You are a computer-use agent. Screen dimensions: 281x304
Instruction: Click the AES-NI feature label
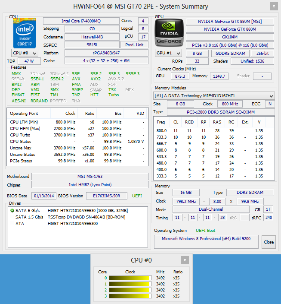point(19,101)
